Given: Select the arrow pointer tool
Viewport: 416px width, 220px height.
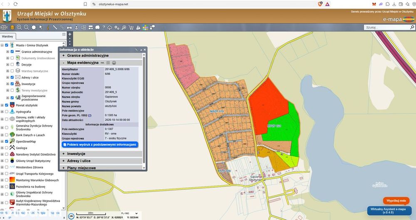Looking at the screenshot, I should pos(41,27).
